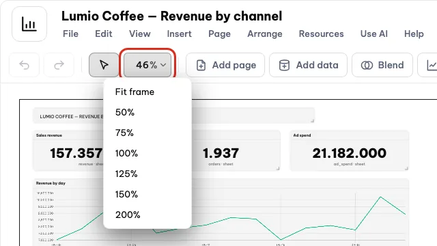Set zoom to 200%
This screenshot has width=437, height=246.
[x=147, y=215]
